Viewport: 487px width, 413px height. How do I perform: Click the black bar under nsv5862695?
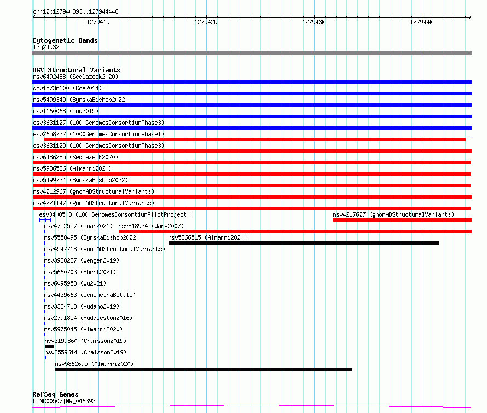(204, 369)
